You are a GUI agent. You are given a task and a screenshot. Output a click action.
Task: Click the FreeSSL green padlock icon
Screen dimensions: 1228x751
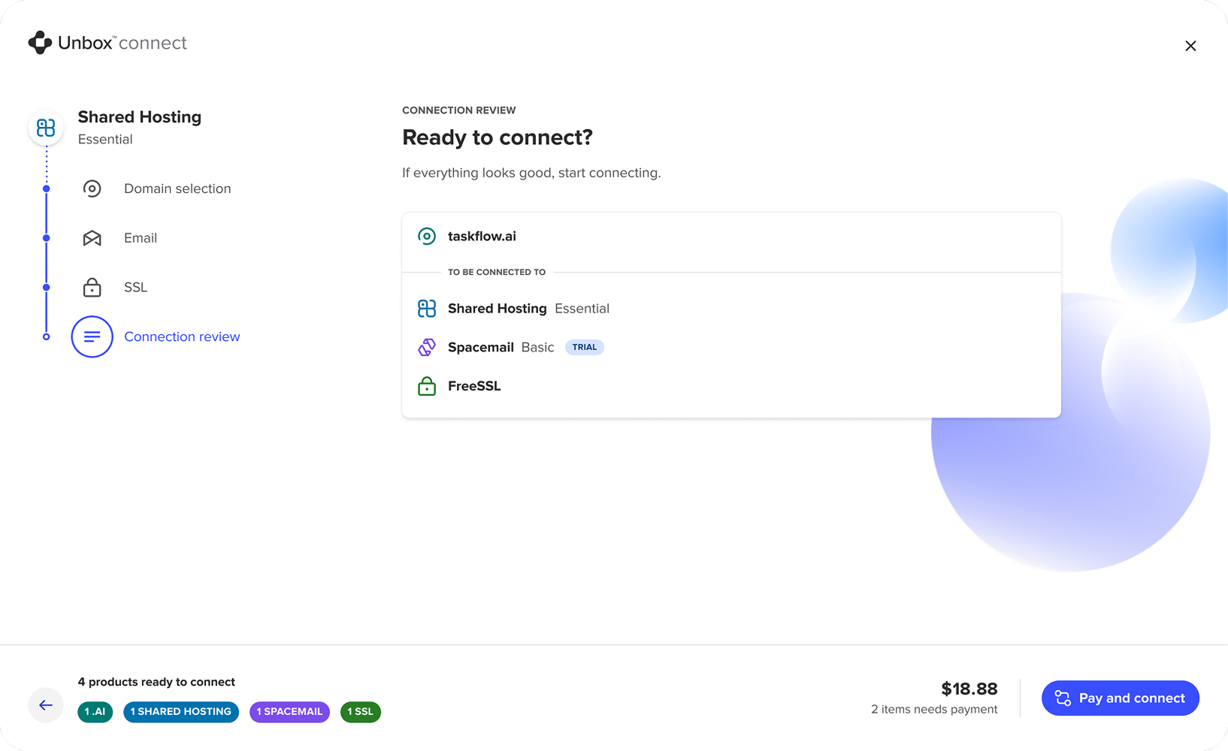click(x=427, y=385)
